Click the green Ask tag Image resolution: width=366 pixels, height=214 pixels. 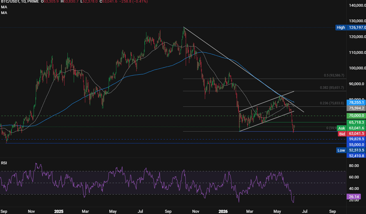click(341, 128)
